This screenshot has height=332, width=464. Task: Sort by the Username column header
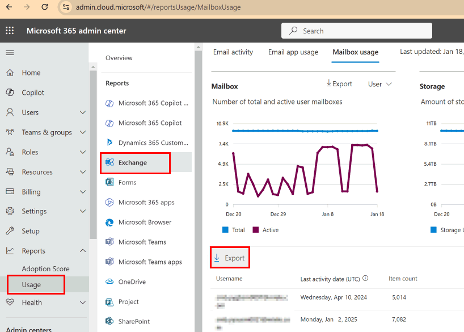pos(229,279)
